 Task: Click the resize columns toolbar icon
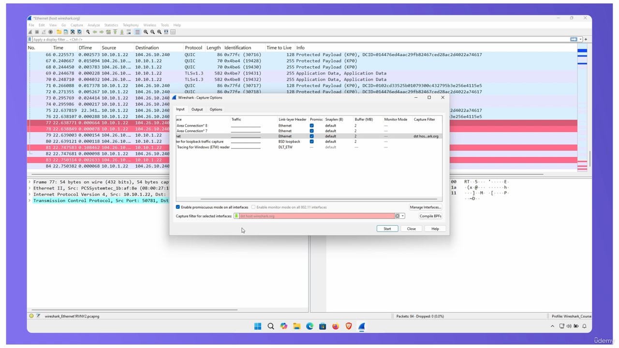[x=166, y=32]
